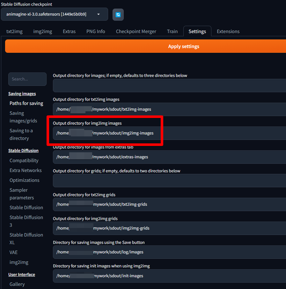
Task: Go to the Extras tab
Action: 69,31
